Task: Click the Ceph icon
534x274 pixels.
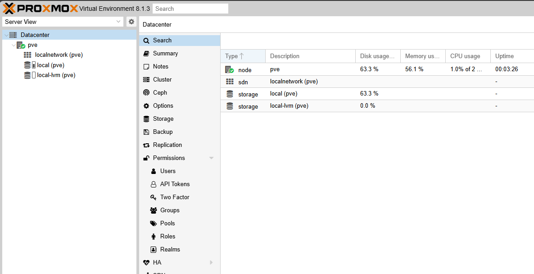Action: pos(146,93)
